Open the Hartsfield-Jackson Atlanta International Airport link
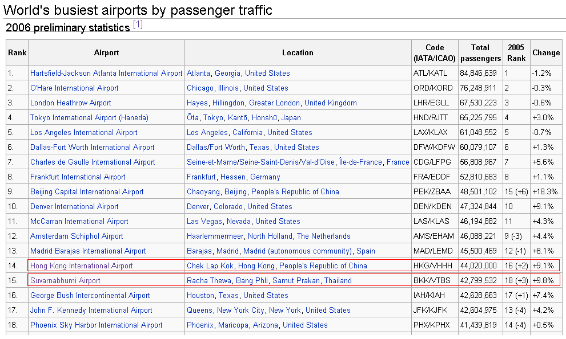The height and width of the screenshot is (339, 566). [x=106, y=73]
